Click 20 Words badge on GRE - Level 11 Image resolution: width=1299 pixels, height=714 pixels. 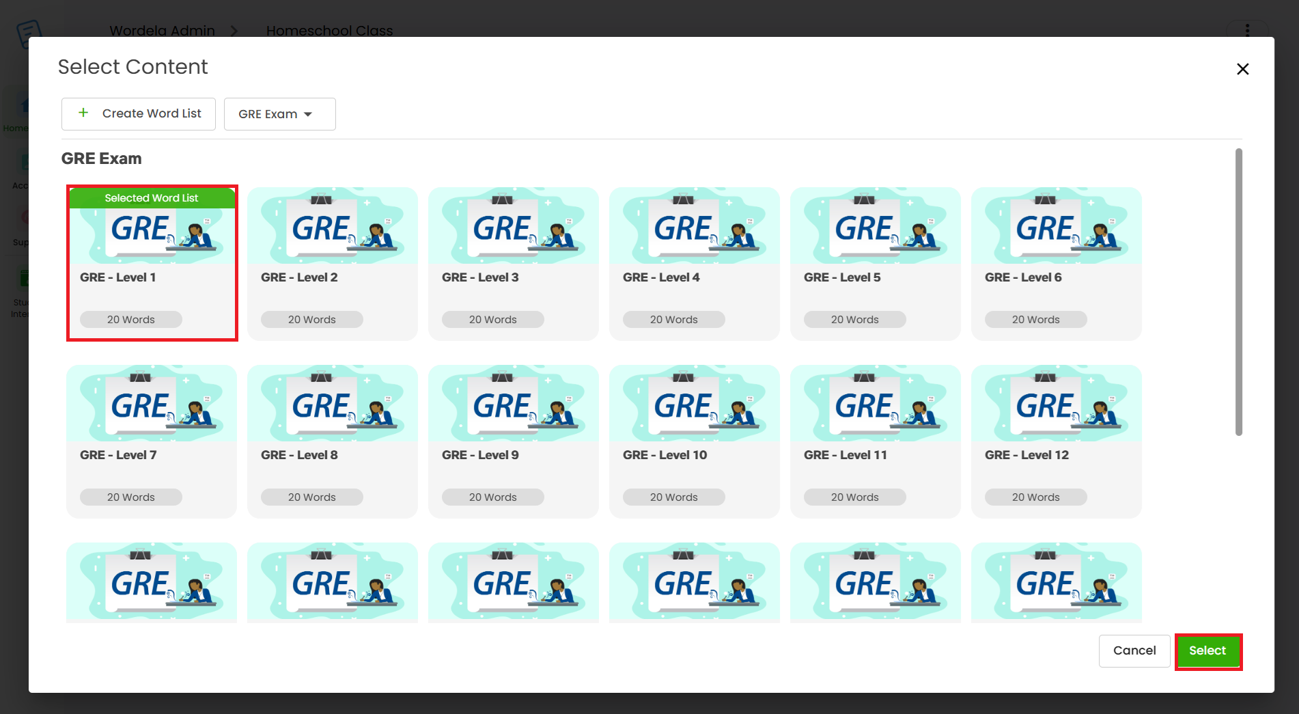pos(855,497)
